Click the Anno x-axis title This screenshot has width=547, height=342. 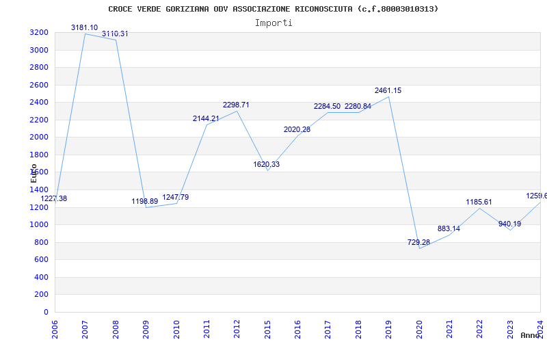pyautogui.click(x=531, y=335)
